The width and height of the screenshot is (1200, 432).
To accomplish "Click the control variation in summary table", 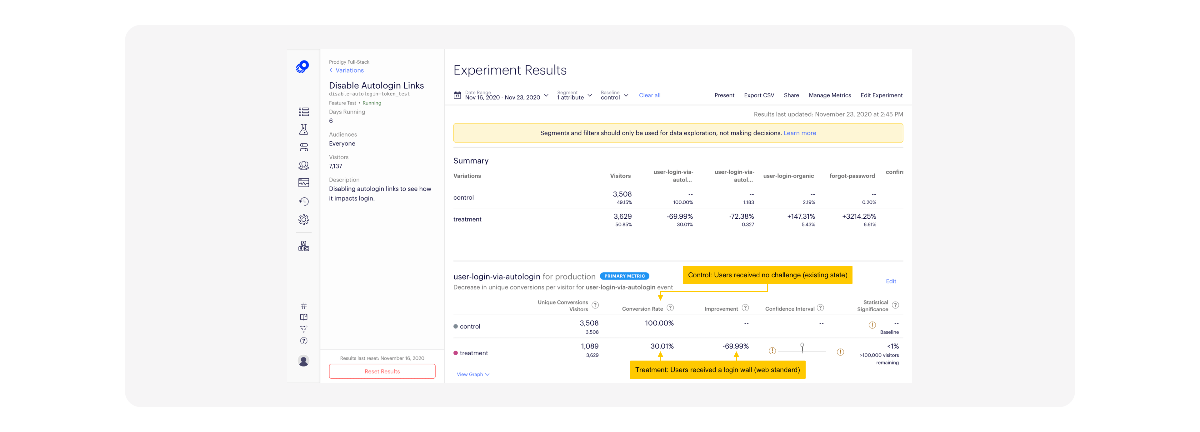I will pyautogui.click(x=463, y=198).
